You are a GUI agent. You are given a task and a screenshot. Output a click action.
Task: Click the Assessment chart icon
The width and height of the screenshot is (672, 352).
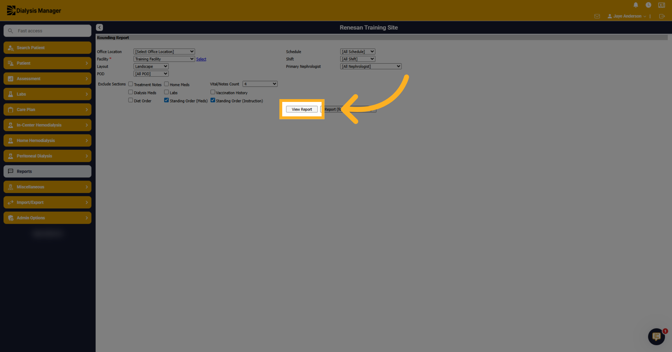(x=11, y=79)
